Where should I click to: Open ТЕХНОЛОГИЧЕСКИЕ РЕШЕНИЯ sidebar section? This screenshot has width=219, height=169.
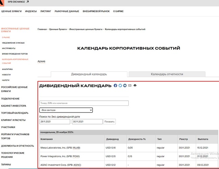[x=13, y=155]
